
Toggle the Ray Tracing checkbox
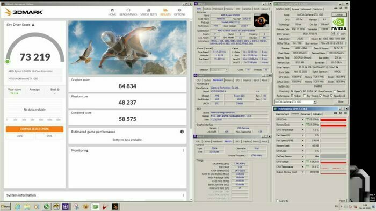tap(305, 96)
